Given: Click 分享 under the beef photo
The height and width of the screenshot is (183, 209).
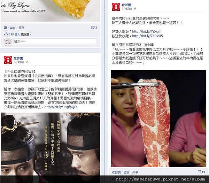Looking at the screenshot, I should pyautogui.click(x=135, y=172).
